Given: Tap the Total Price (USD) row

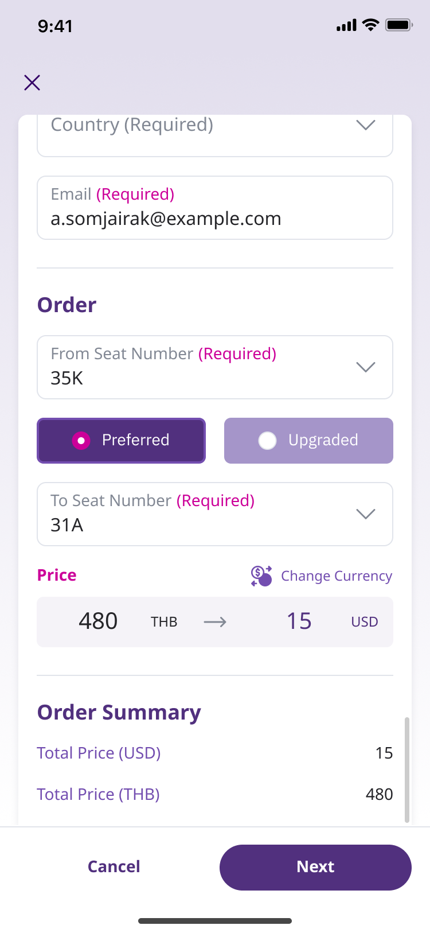Looking at the screenshot, I should [x=215, y=753].
